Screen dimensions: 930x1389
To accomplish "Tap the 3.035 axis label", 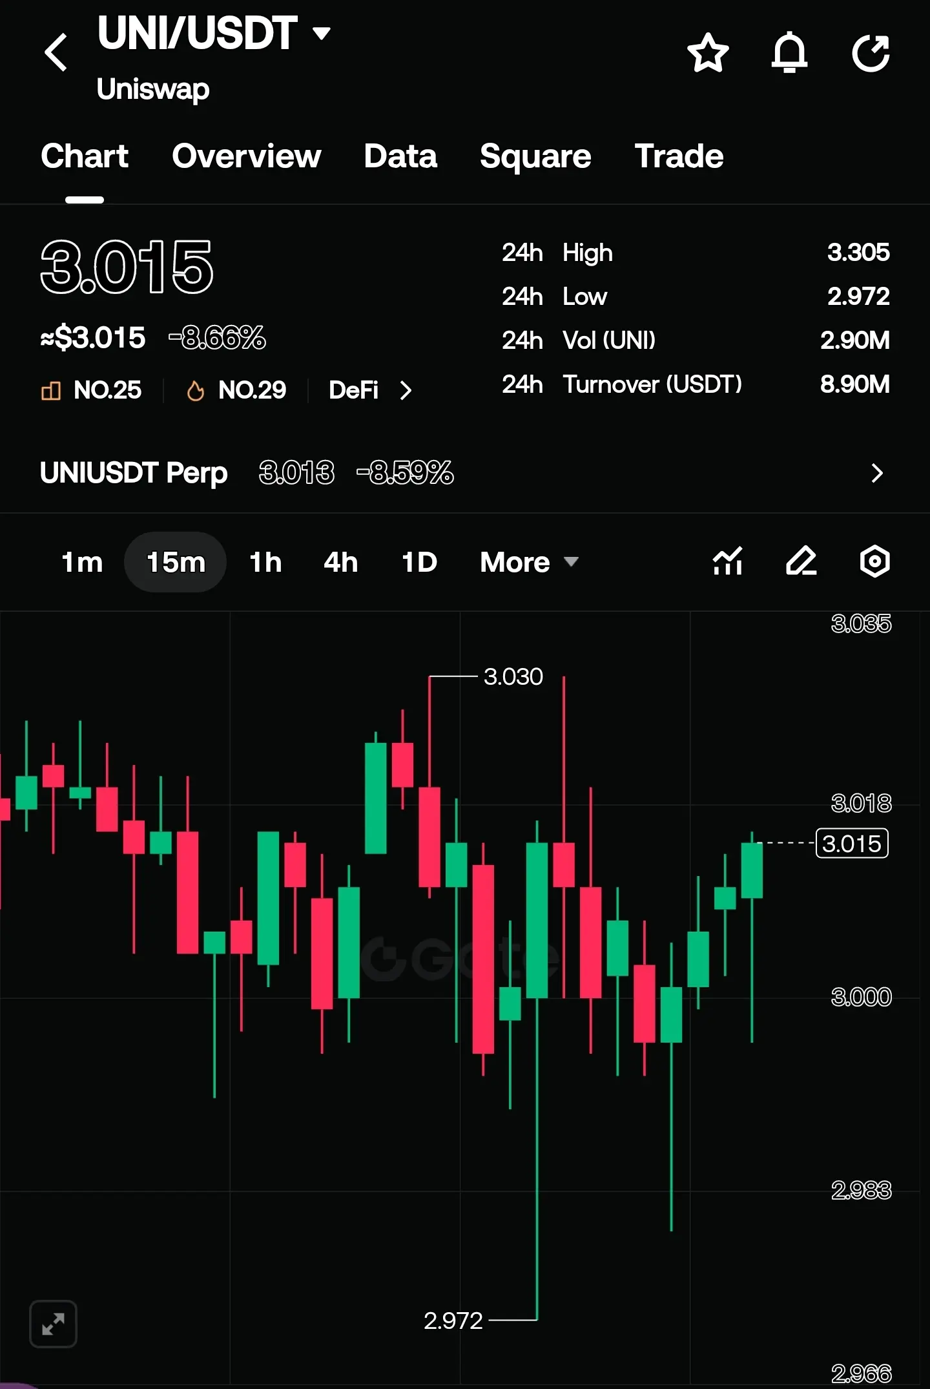I will tap(861, 623).
